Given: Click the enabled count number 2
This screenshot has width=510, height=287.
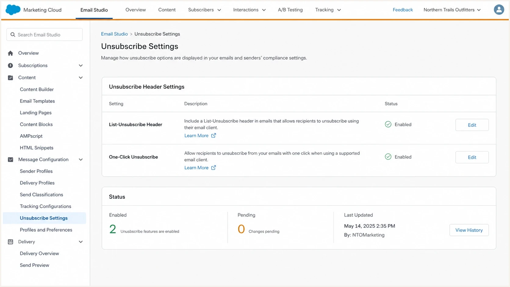Looking at the screenshot, I should tap(113, 229).
